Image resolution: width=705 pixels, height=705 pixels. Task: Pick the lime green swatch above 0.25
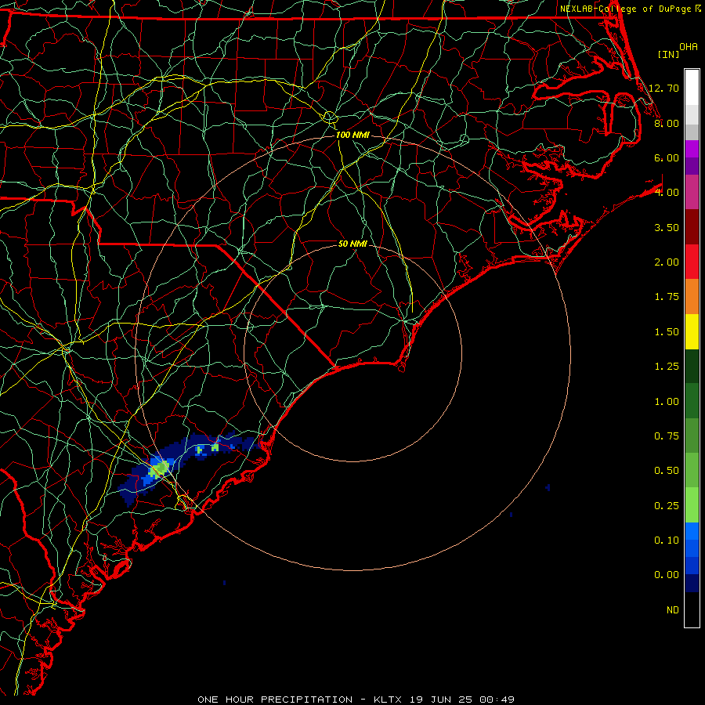tap(692, 505)
